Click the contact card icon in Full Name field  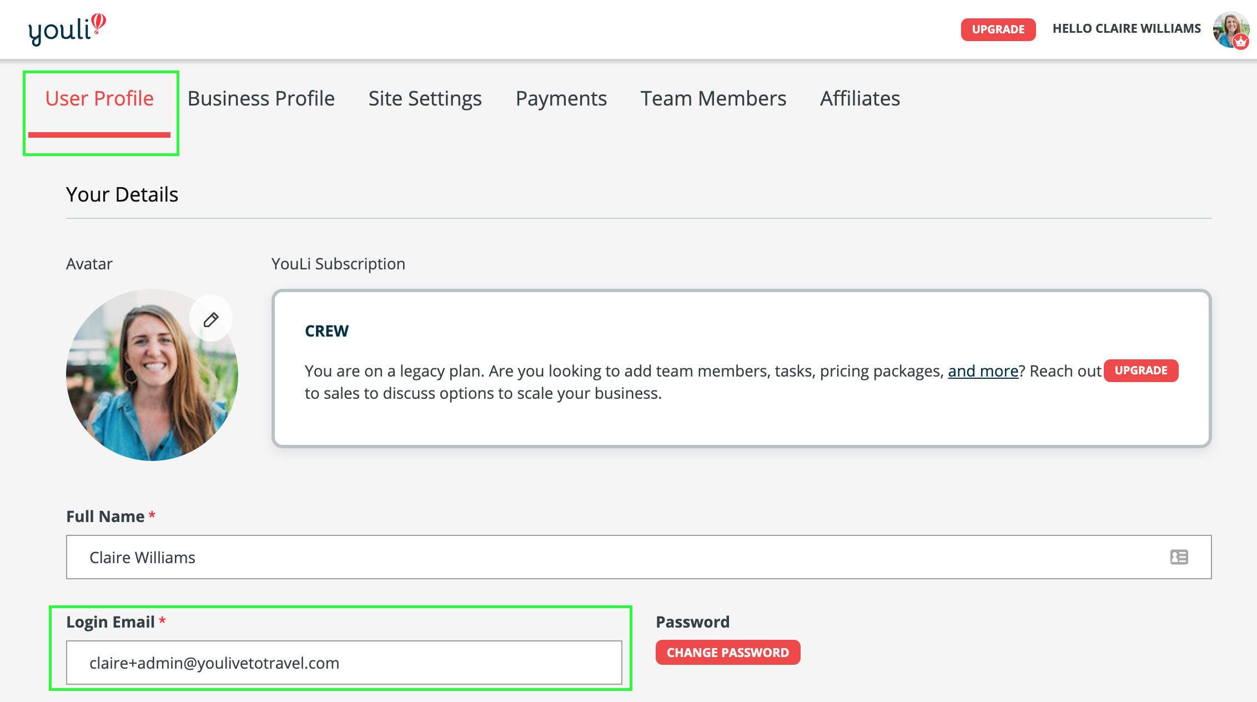click(x=1179, y=557)
